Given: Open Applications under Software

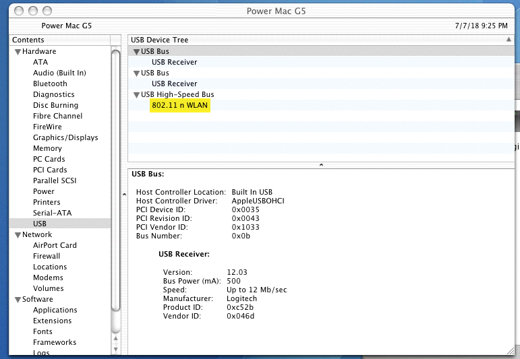Looking at the screenshot, I should 55,310.
